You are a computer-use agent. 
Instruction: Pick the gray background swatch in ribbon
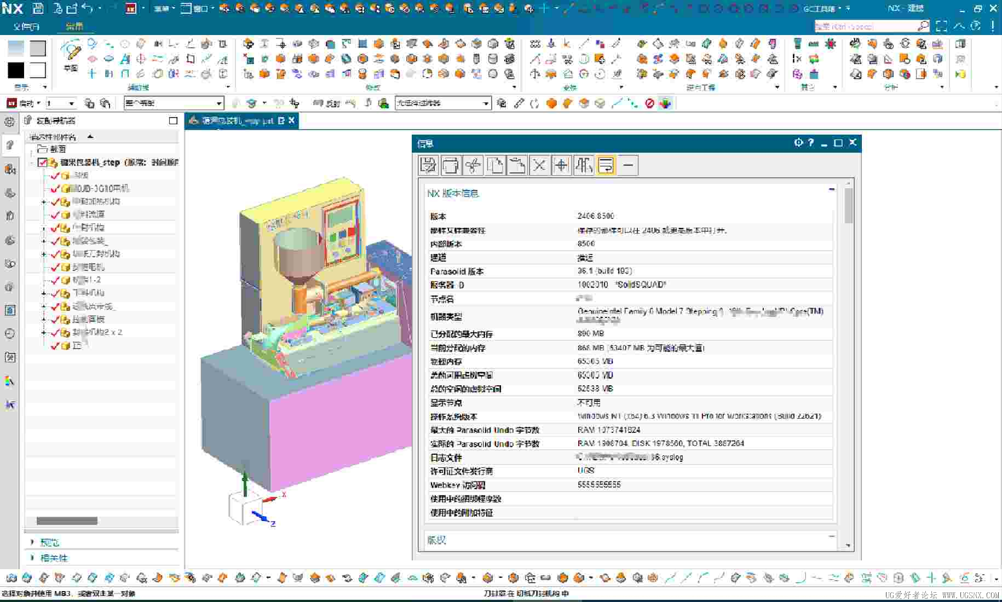pos(38,49)
